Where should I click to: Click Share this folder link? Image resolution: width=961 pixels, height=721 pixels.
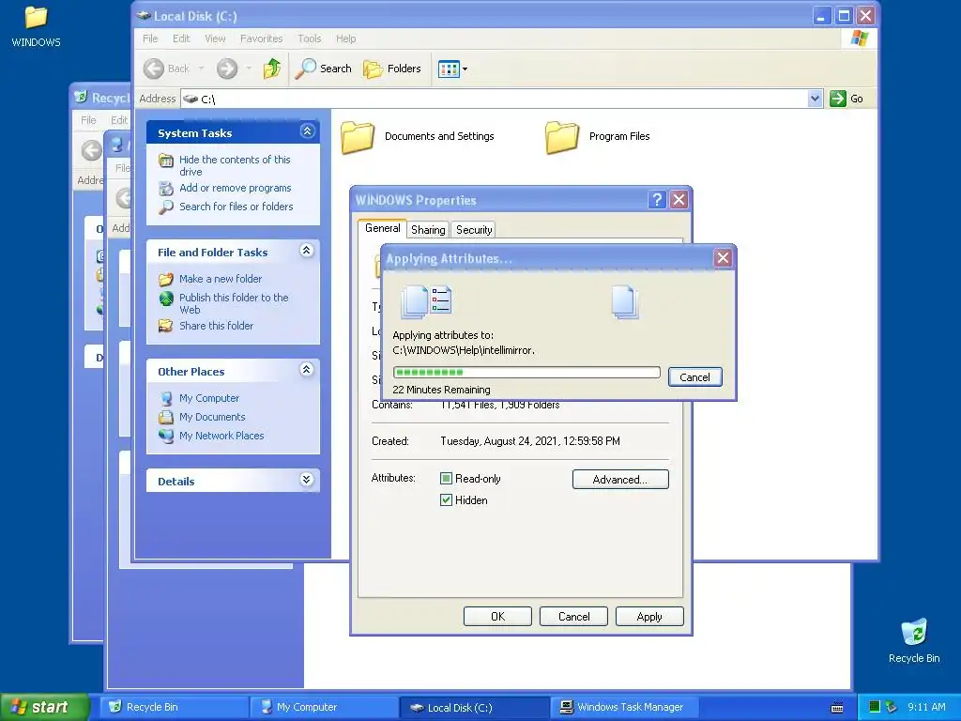217,326
